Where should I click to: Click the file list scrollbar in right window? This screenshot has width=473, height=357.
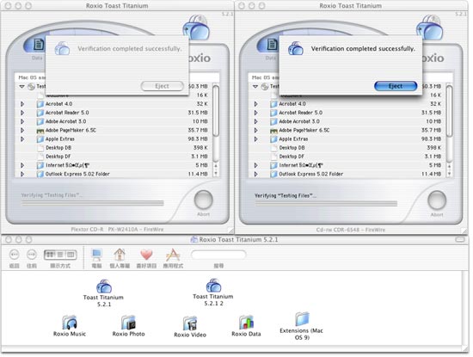449,110
